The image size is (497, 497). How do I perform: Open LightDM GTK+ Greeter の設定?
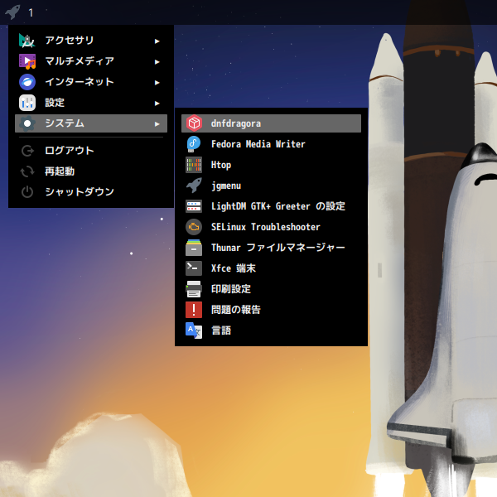pyautogui.click(x=271, y=206)
